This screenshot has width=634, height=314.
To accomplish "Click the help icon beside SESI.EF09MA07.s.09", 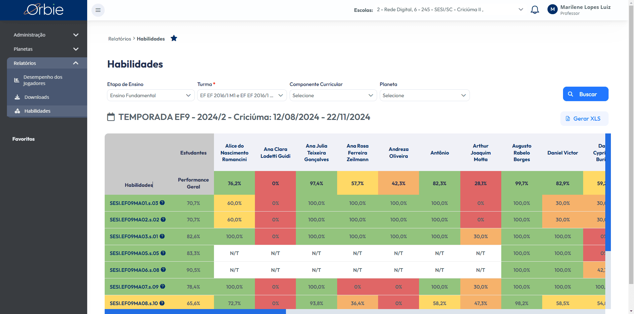I will tap(162, 287).
